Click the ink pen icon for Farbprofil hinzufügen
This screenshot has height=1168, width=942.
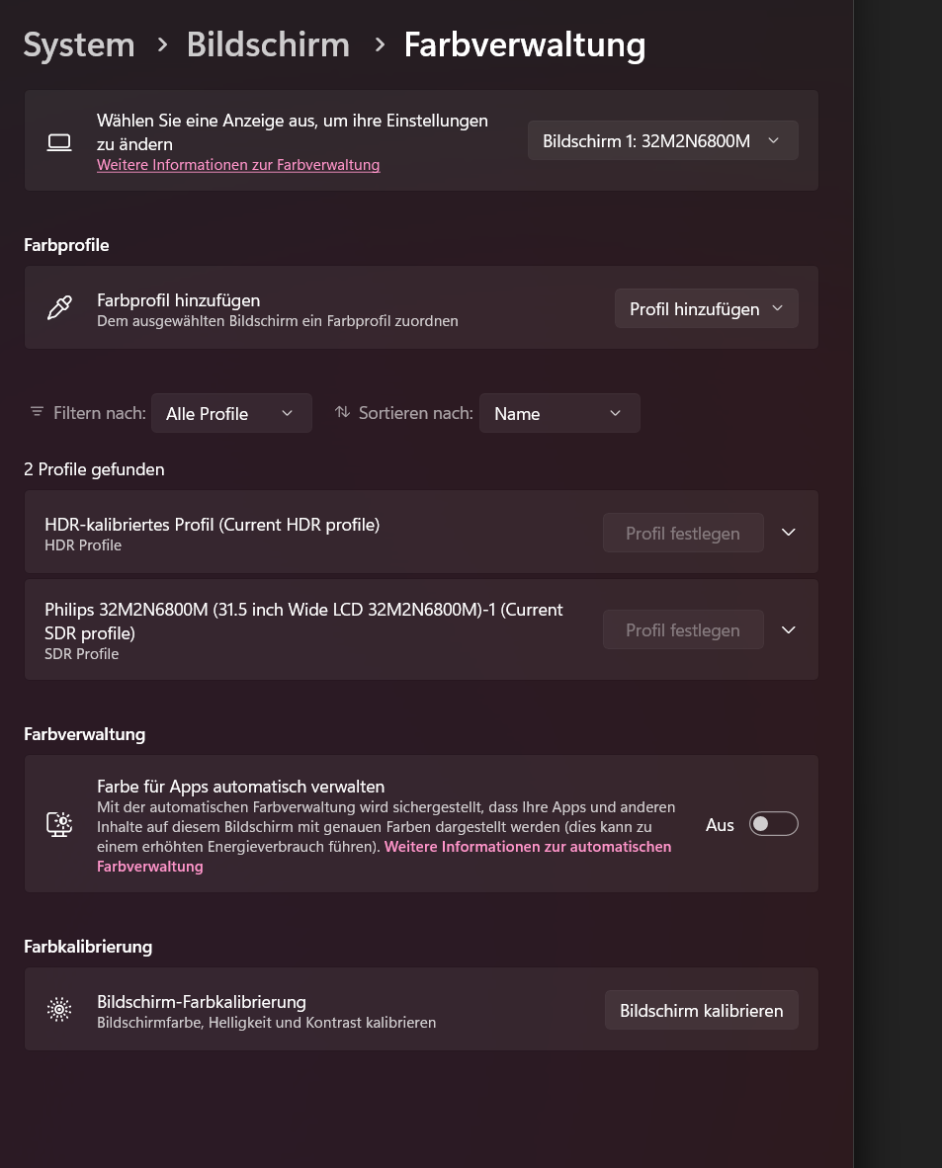[59, 307]
